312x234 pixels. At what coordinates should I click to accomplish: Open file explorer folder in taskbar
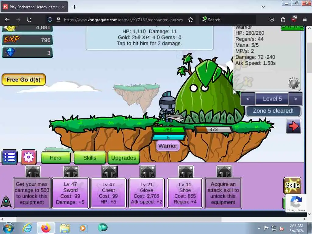[x=65, y=228]
